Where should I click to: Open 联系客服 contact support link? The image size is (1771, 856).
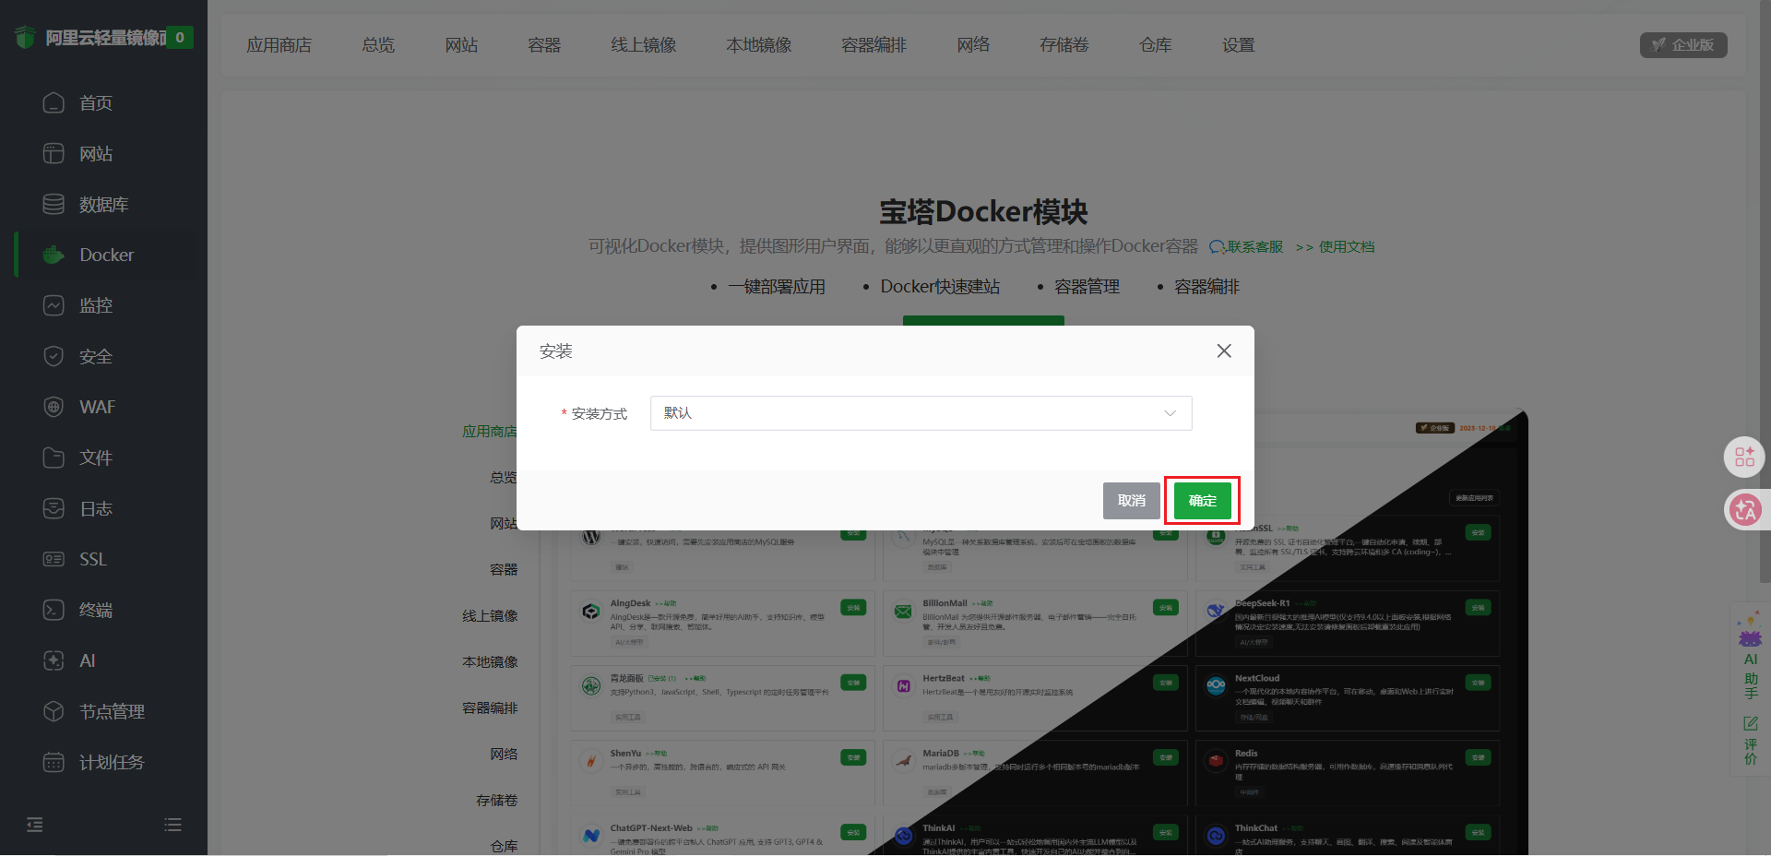1246,247
